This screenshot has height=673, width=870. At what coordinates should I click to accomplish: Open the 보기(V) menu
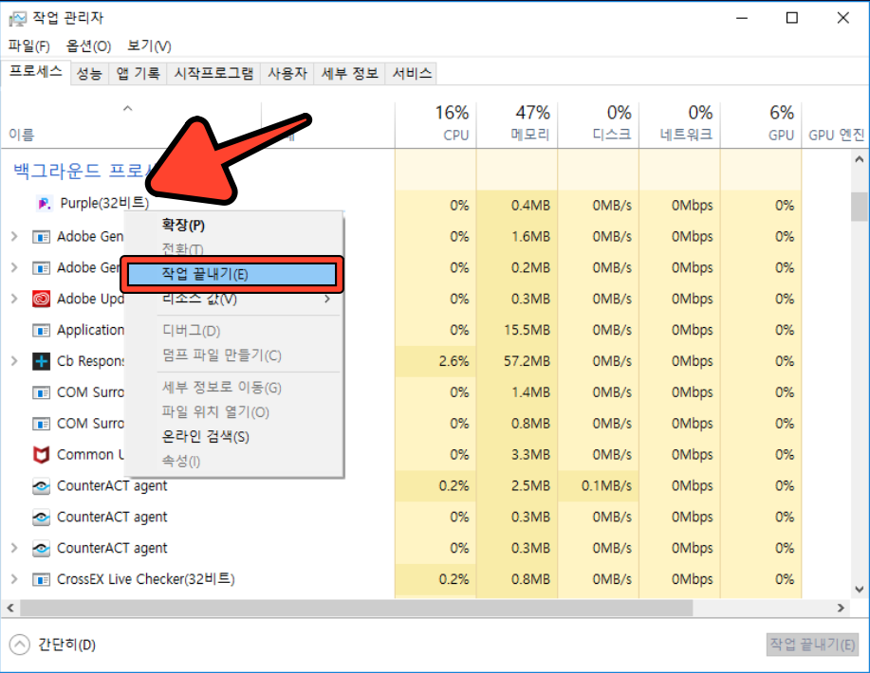149,46
